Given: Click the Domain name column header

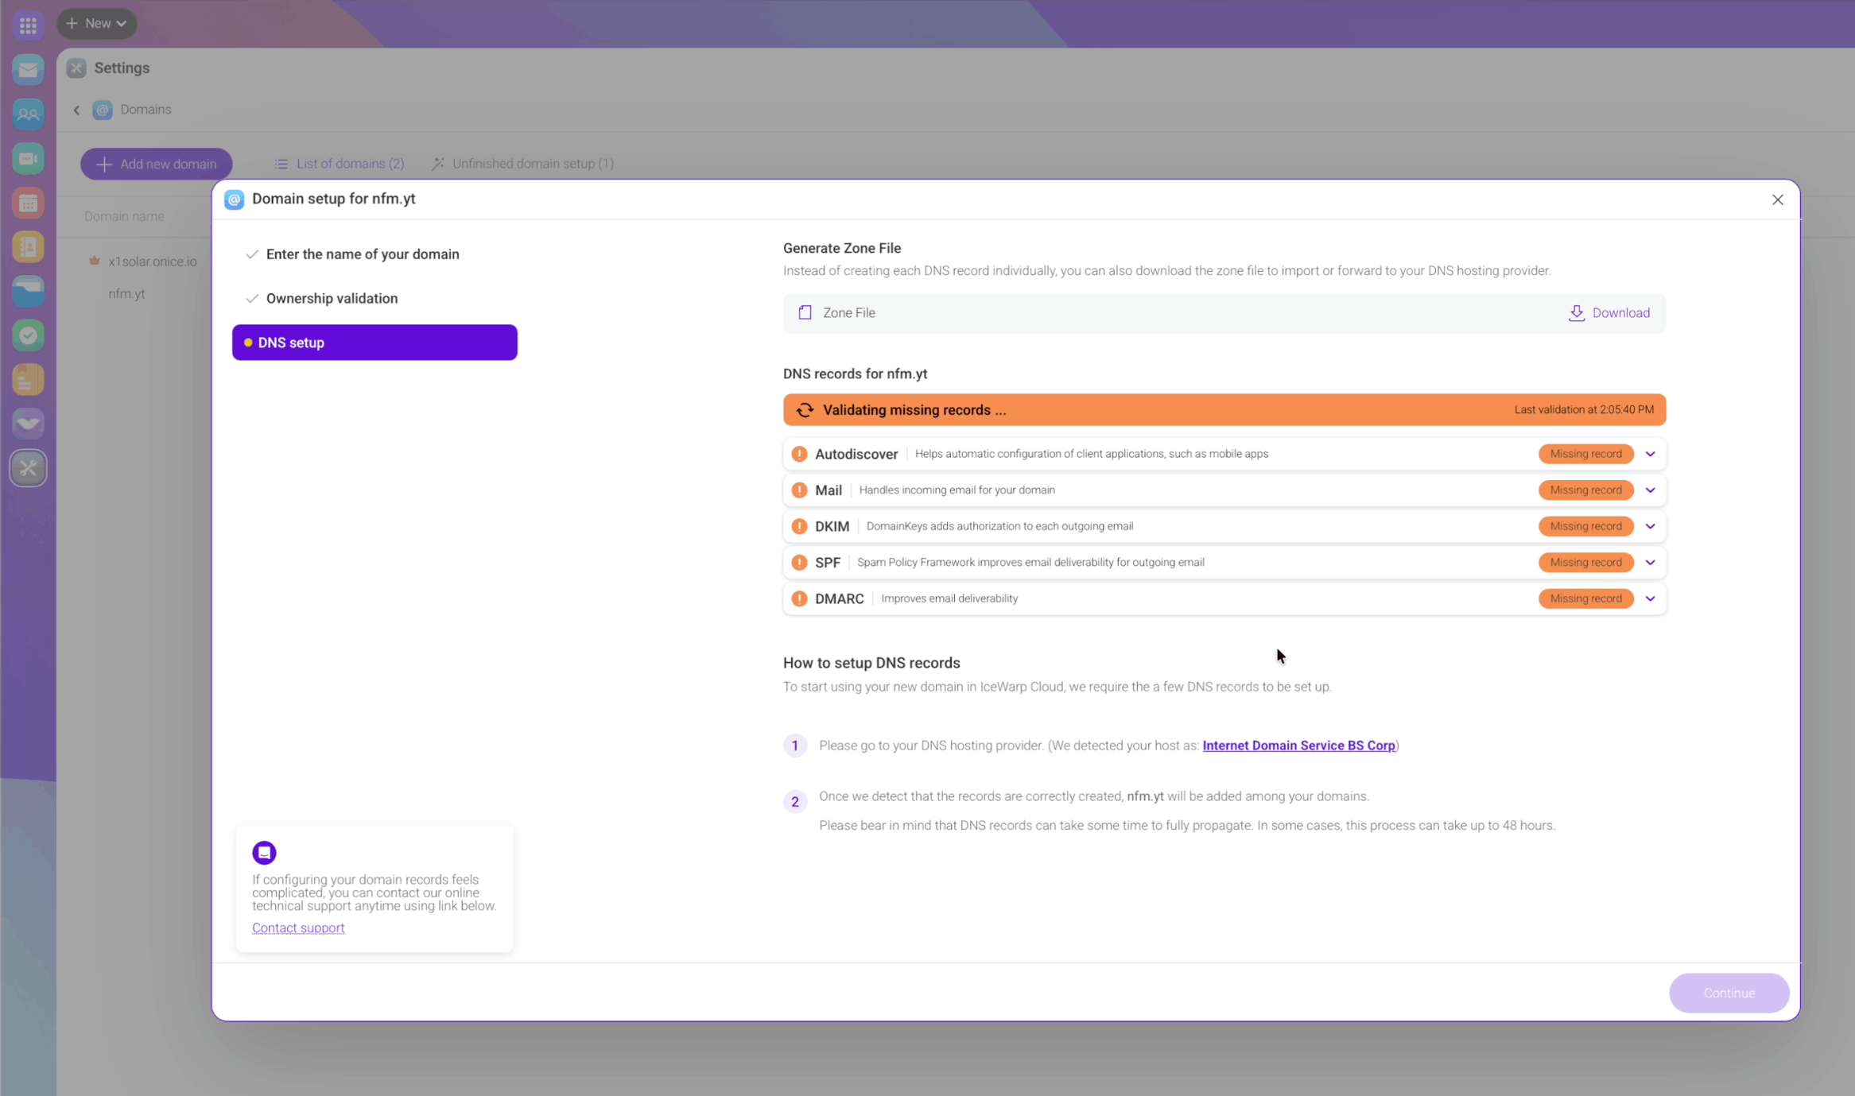Looking at the screenshot, I should [x=124, y=216].
